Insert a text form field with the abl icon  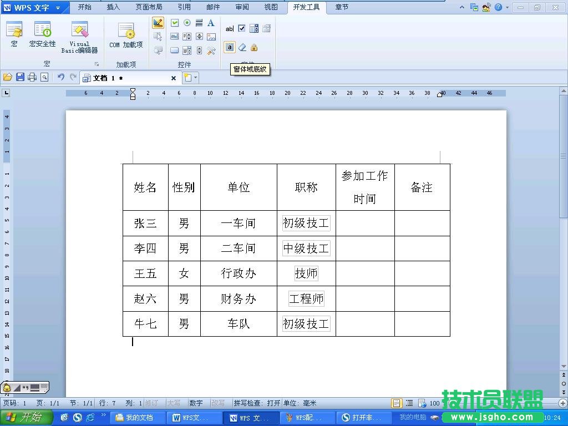click(230, 28)
